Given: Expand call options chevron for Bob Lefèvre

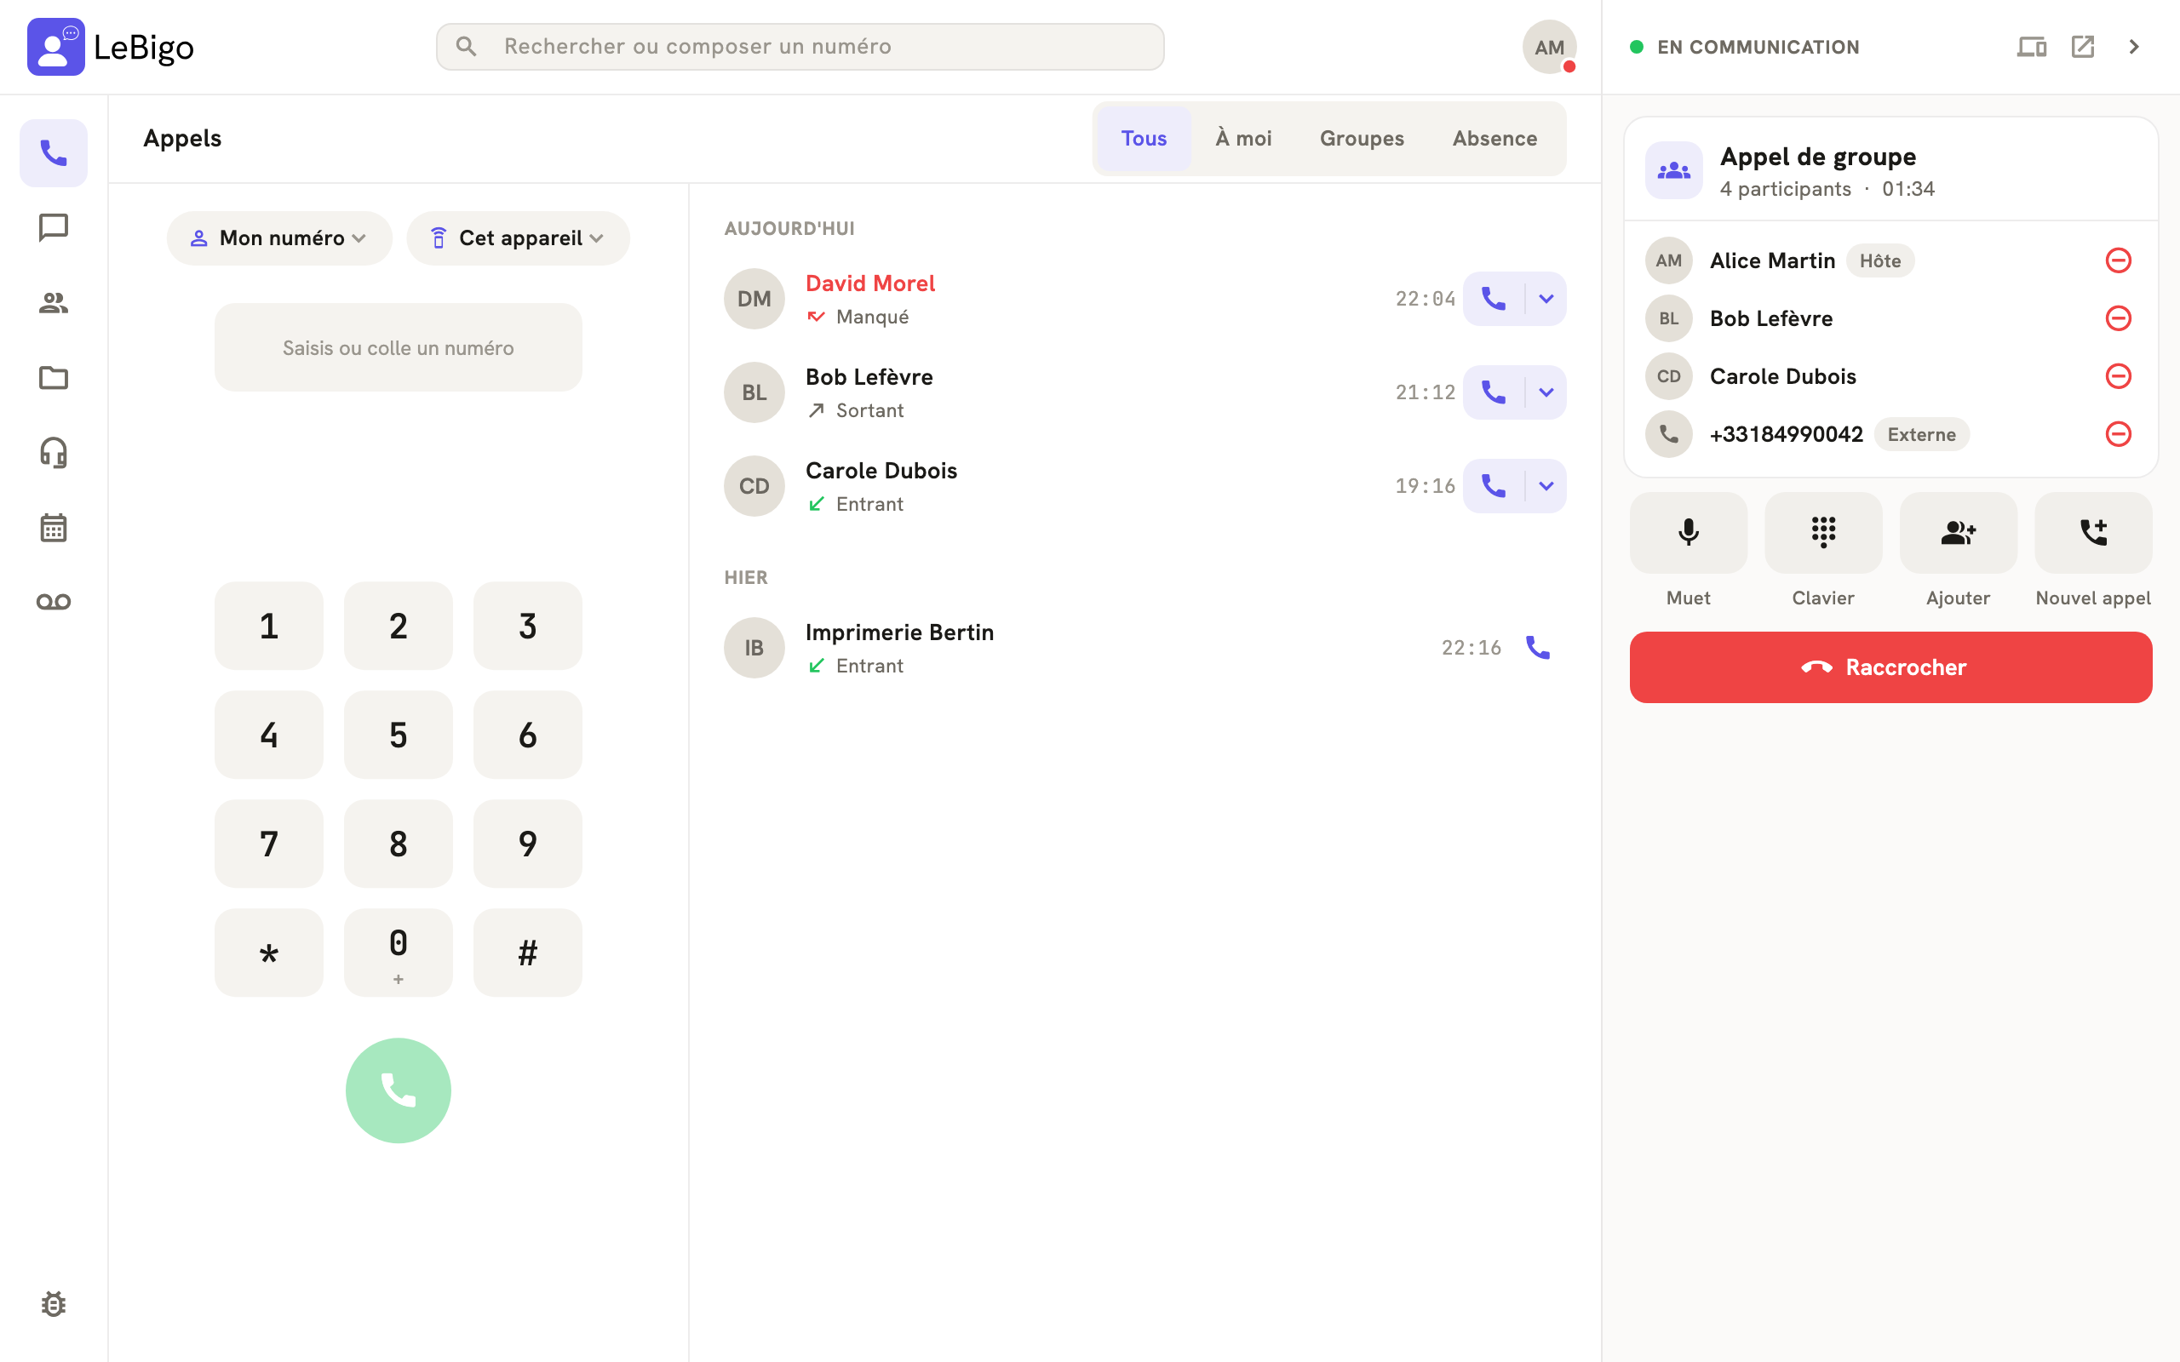Looking at the screenshot, I should (x=1546, y=392).
